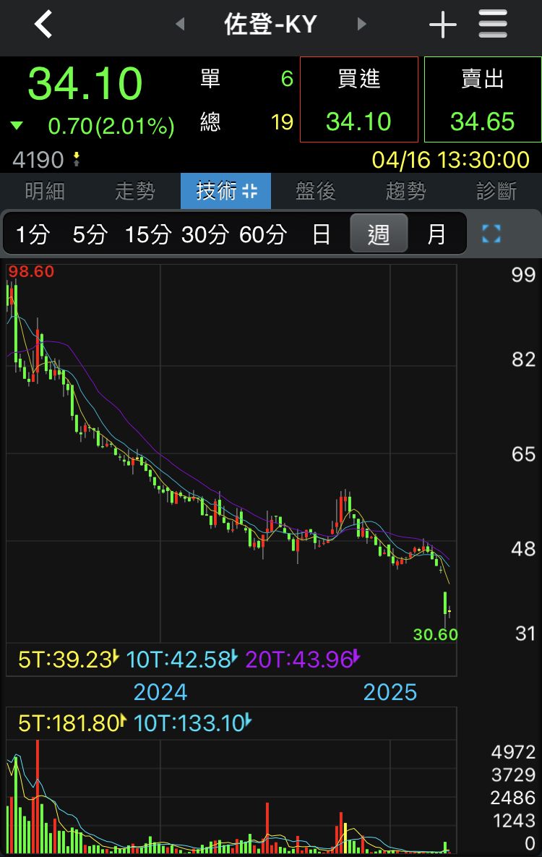Screen dimensions: 542x857
Task: Tap the 買進 buy button
Action: pos(359,100)
